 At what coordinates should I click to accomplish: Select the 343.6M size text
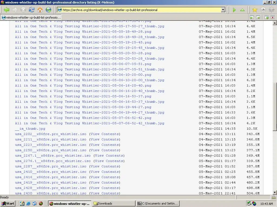[253, 134]
